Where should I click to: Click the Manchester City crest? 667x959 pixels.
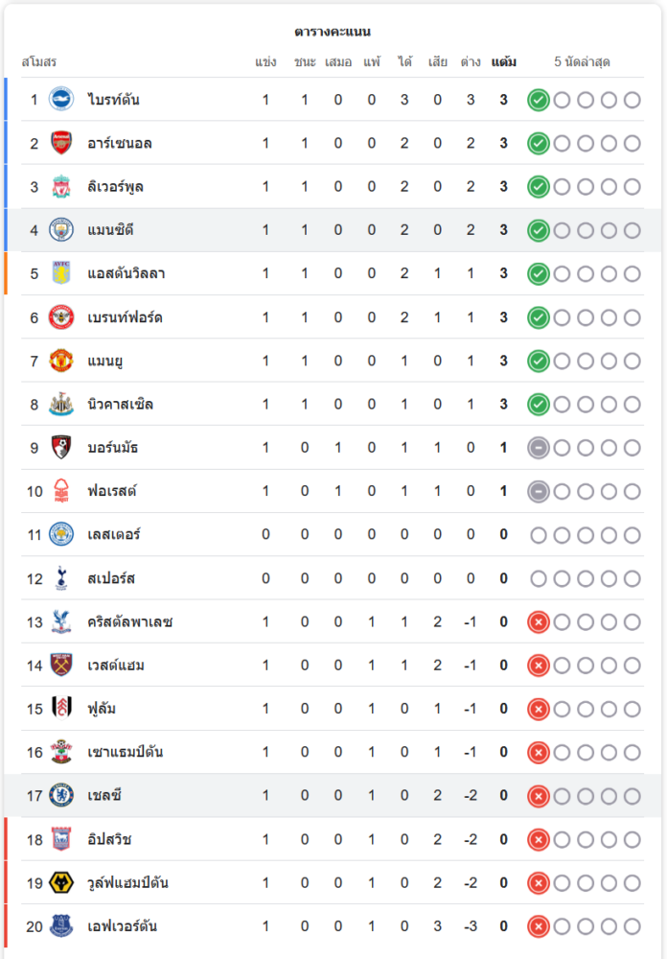coord(61,230)
